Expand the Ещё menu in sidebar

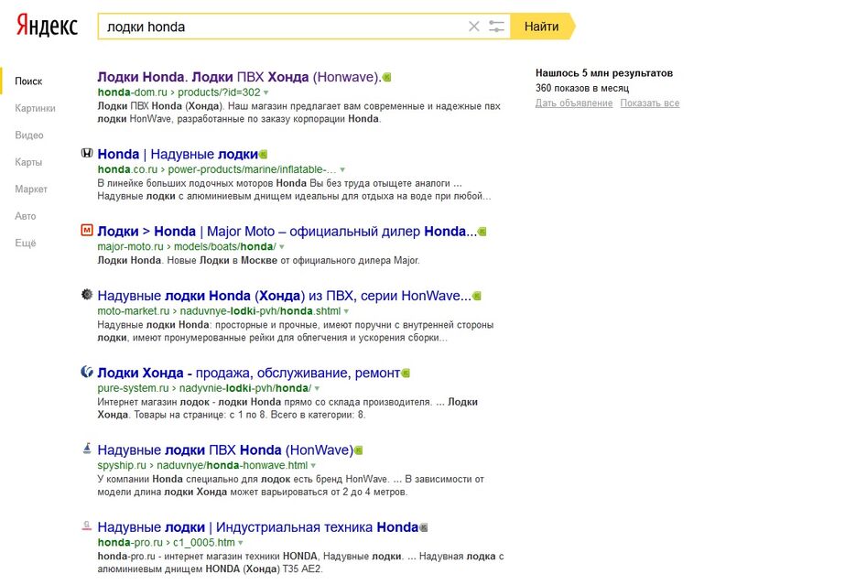click(x=25, y=243)
